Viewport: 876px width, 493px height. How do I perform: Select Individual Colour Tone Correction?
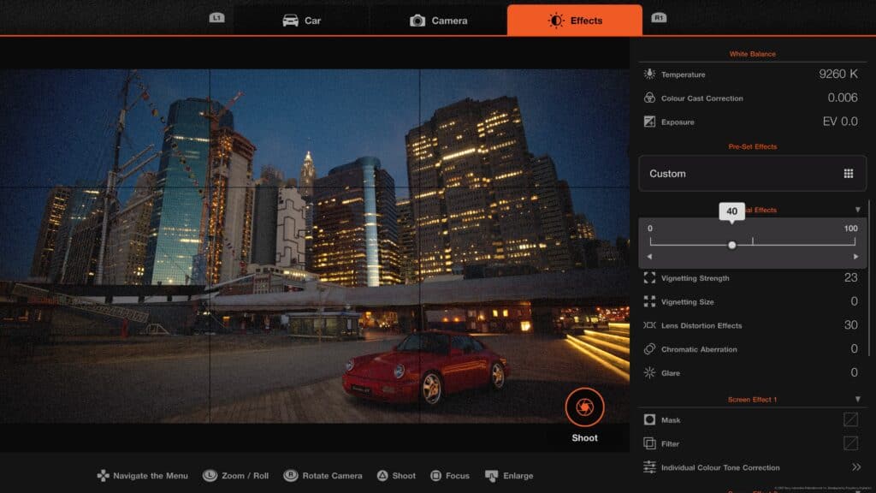pyautogui.click(x=721, y=467)
